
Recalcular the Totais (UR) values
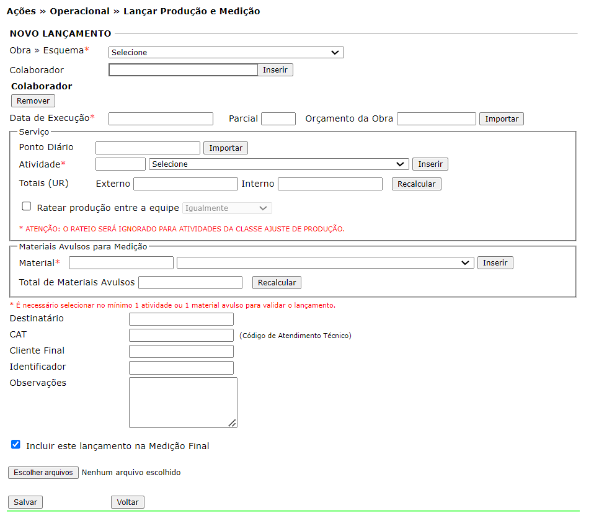[416, 184]
